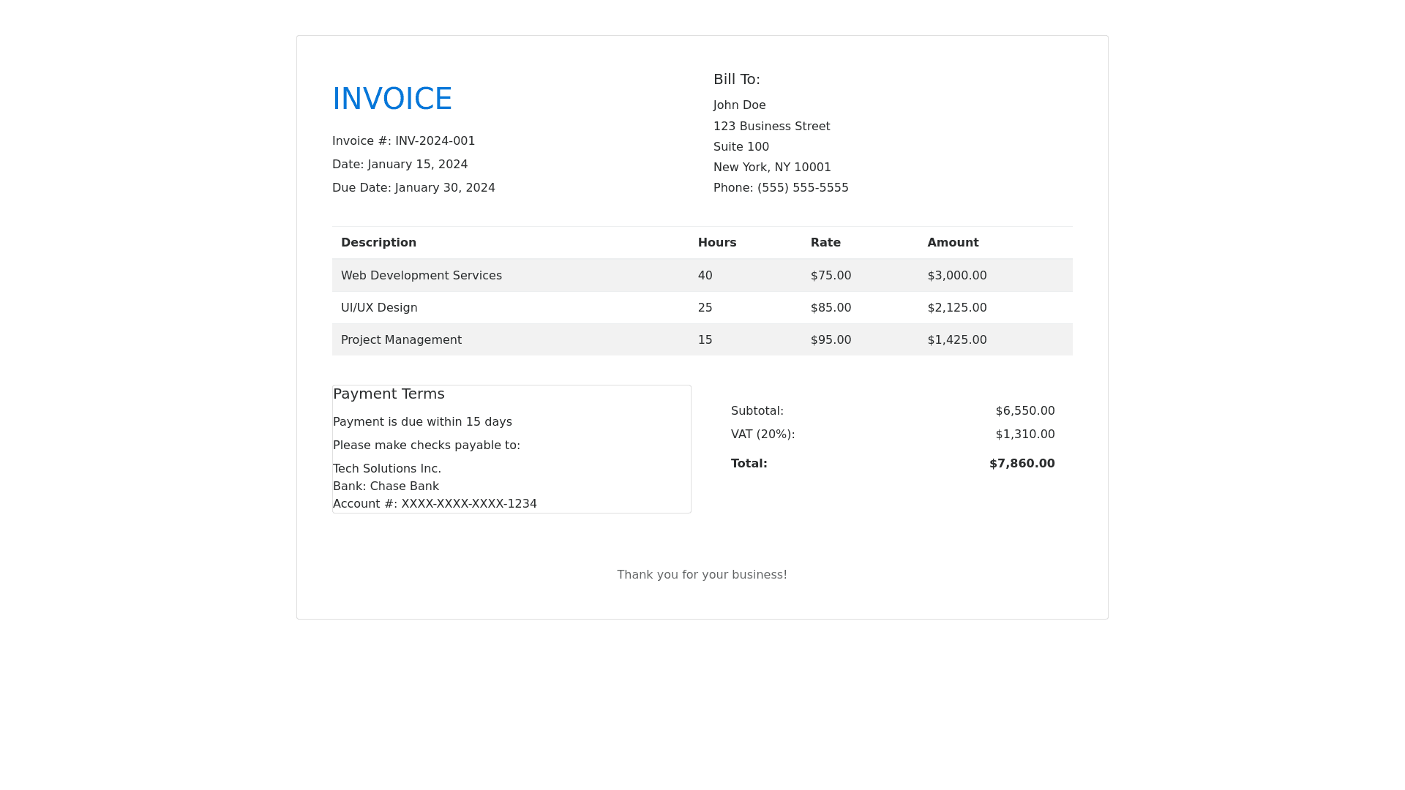Click the Account # XXXX-XXXX-XXXX-1234 line
The width and height of the screenshot is (1405, 790).
pyautogui.click(x=435, y=504)
